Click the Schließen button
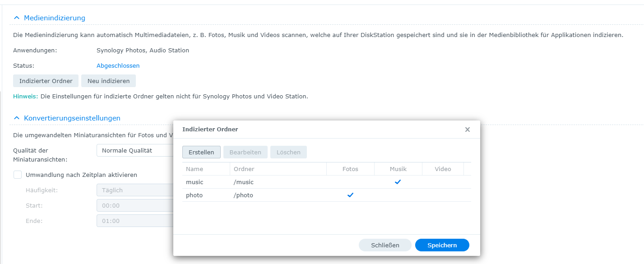The image size is (644, 264). click(x=385, y=245)
